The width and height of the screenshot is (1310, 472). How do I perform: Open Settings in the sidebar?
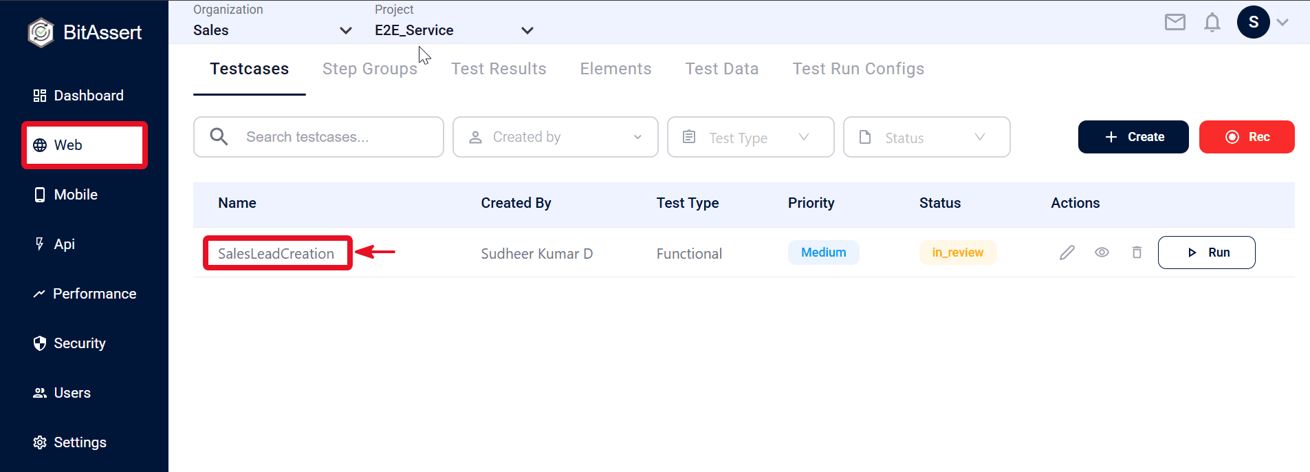click(x=69, y=442)
